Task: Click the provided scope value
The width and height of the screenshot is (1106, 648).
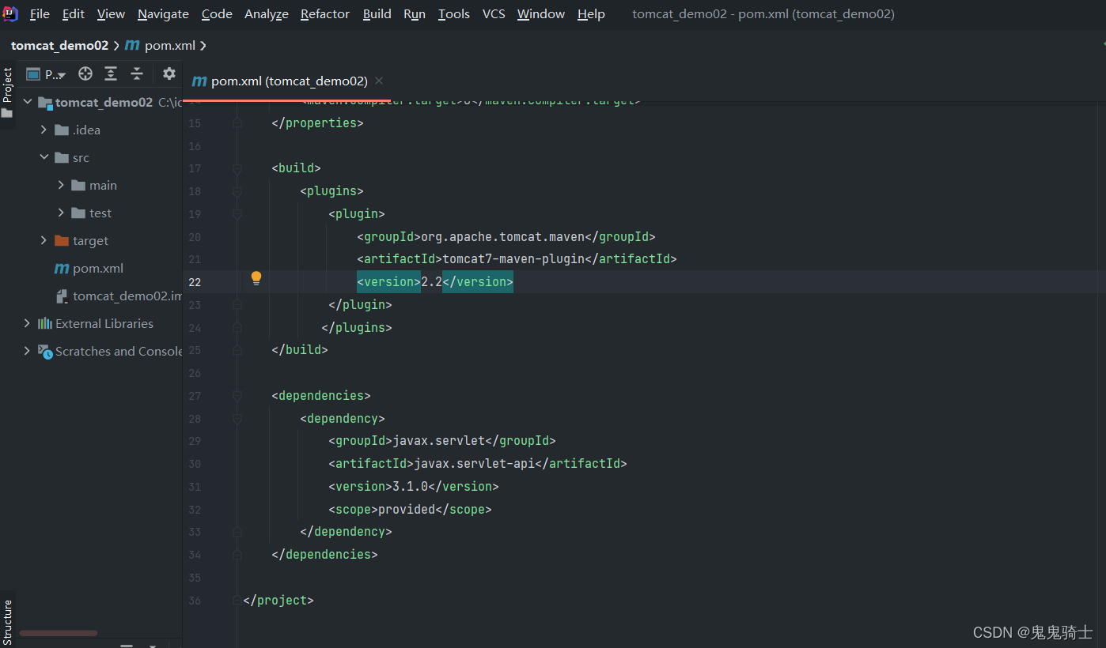Action: (407, 510)
